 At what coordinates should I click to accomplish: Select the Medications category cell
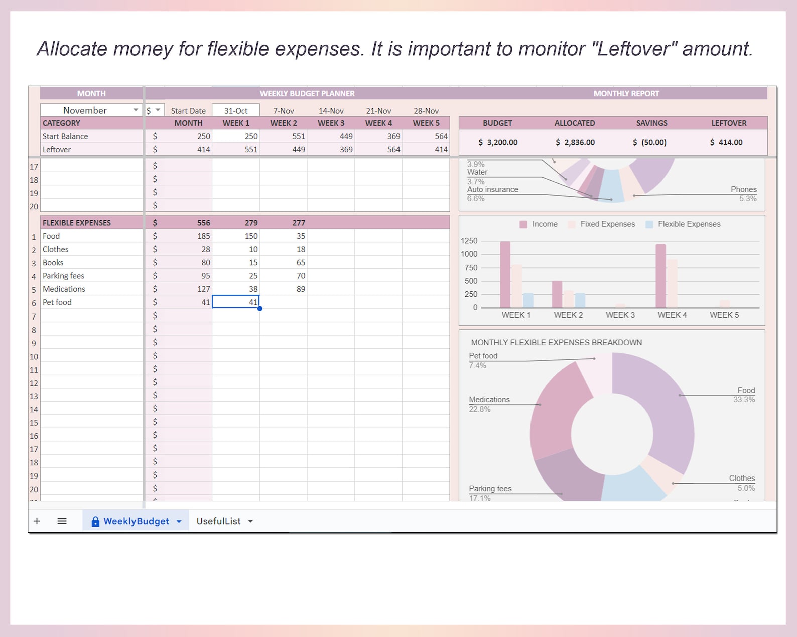tap(91, 289)
